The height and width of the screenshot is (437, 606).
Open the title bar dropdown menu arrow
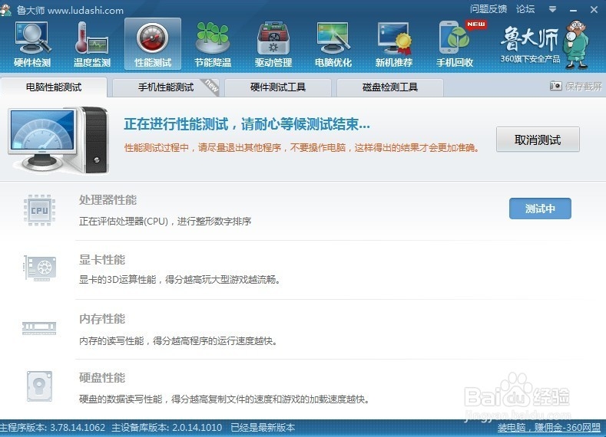point(553,9)
